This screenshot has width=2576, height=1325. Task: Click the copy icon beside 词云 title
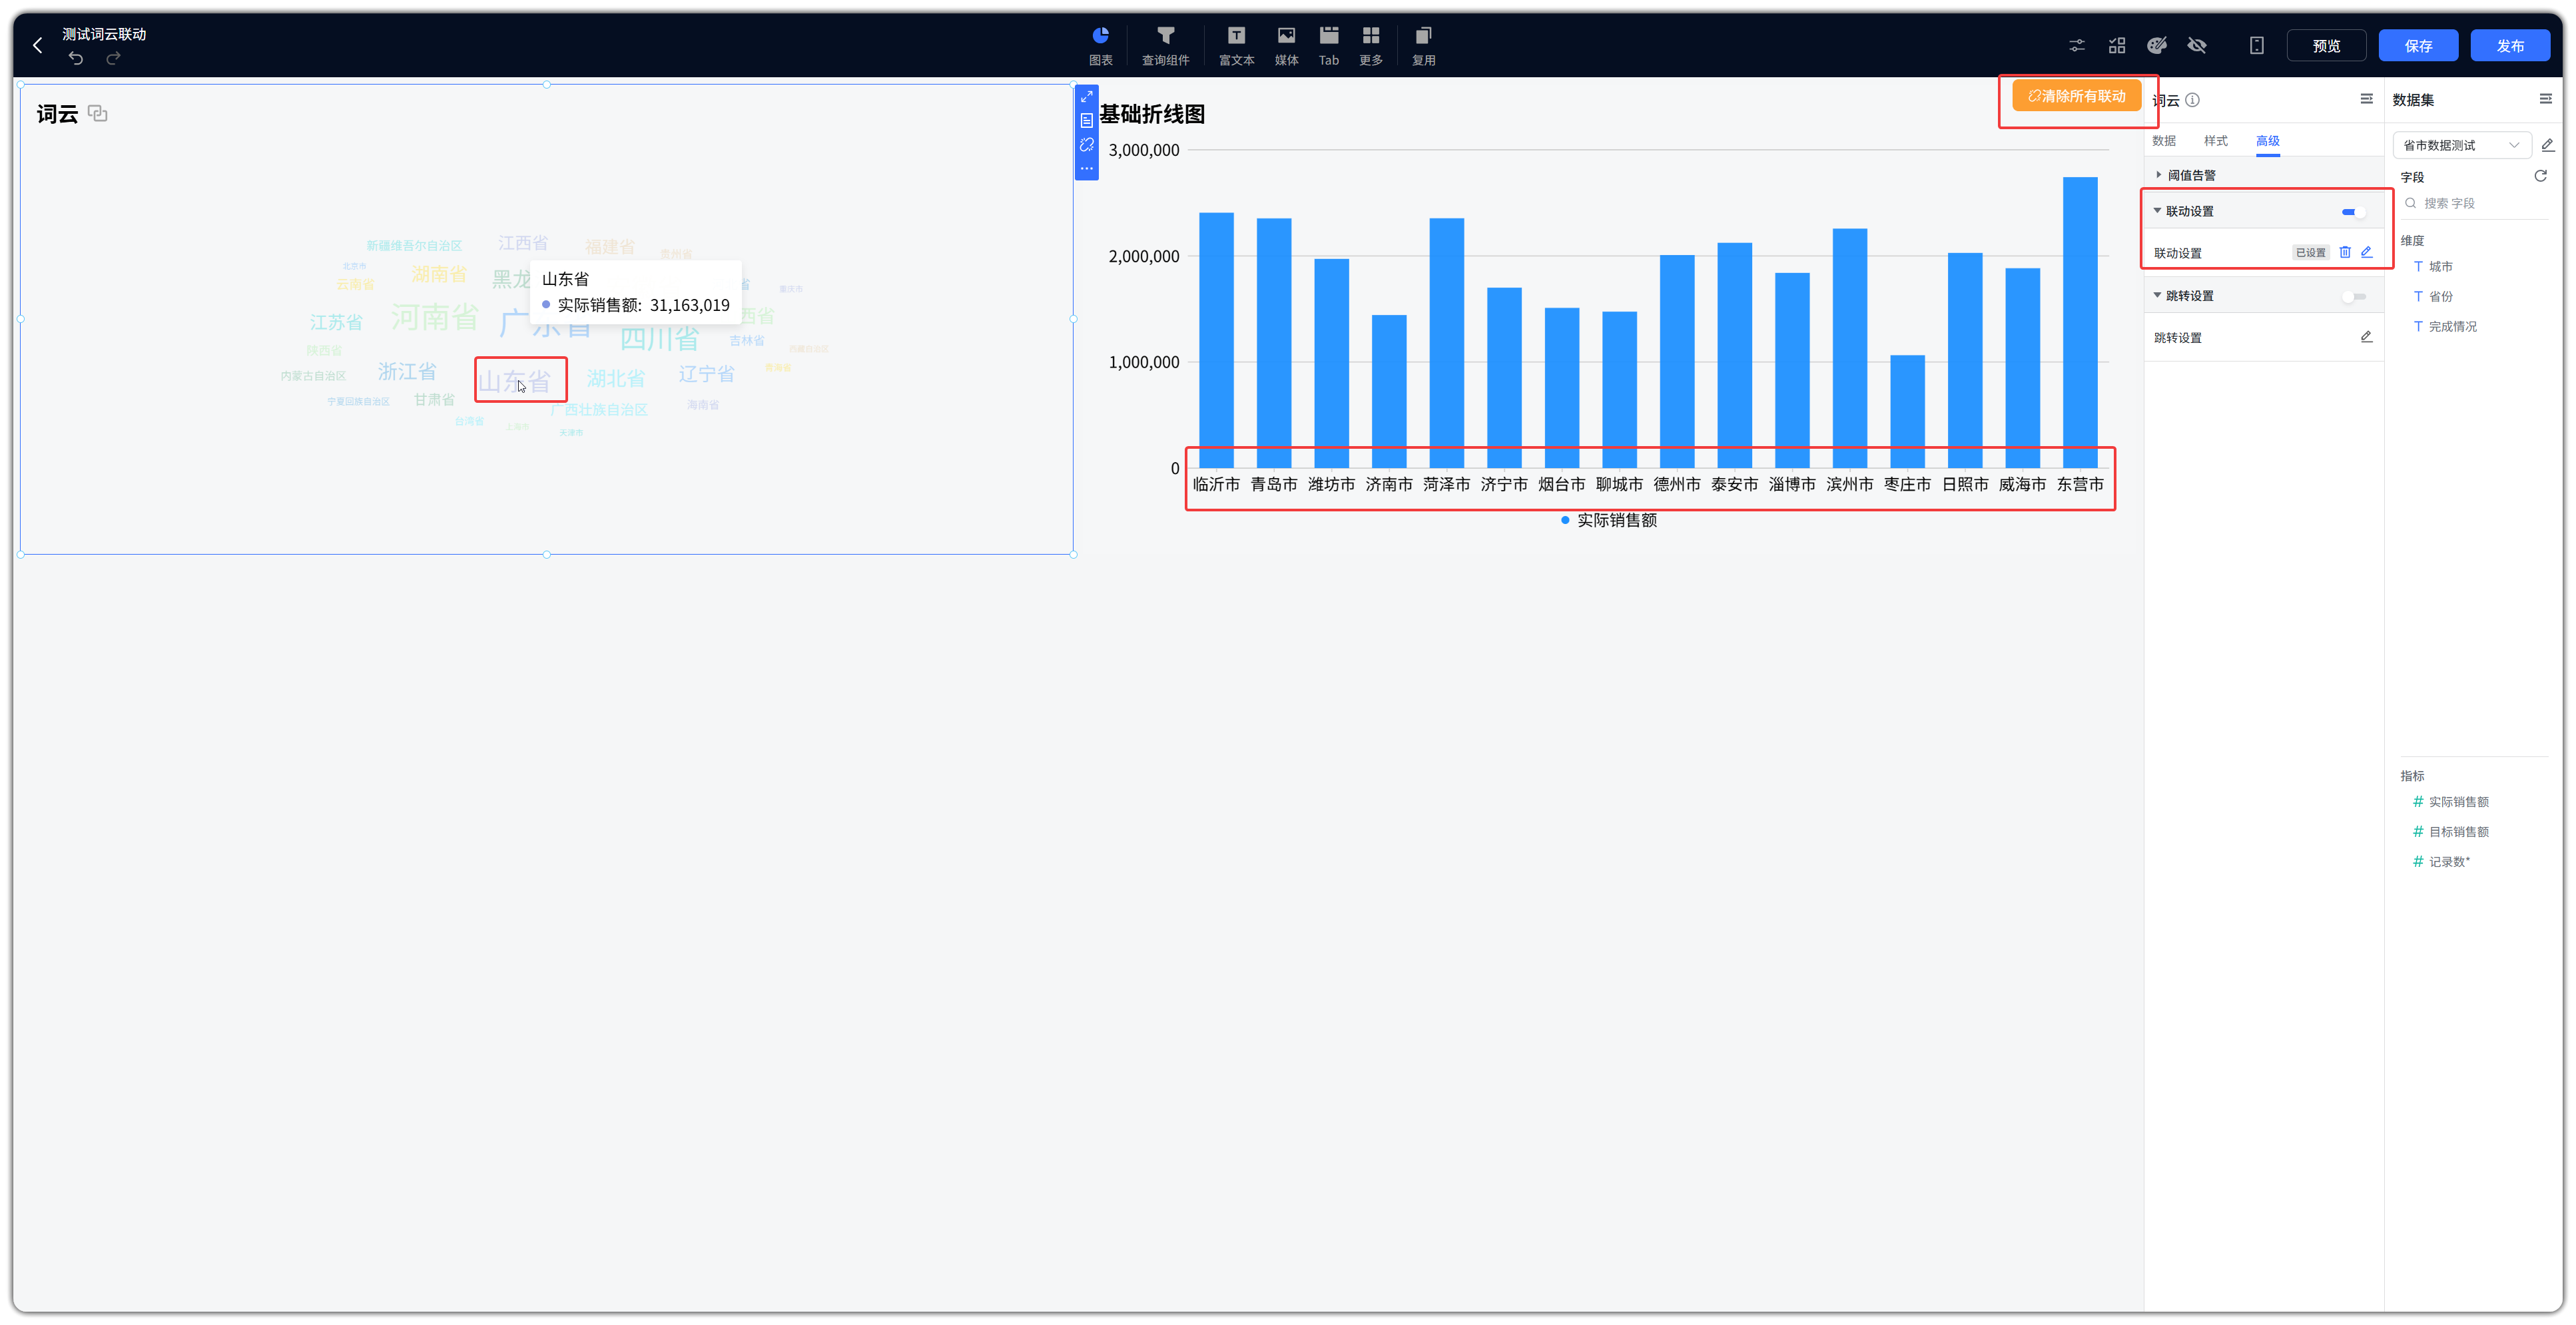pos(97,114)
